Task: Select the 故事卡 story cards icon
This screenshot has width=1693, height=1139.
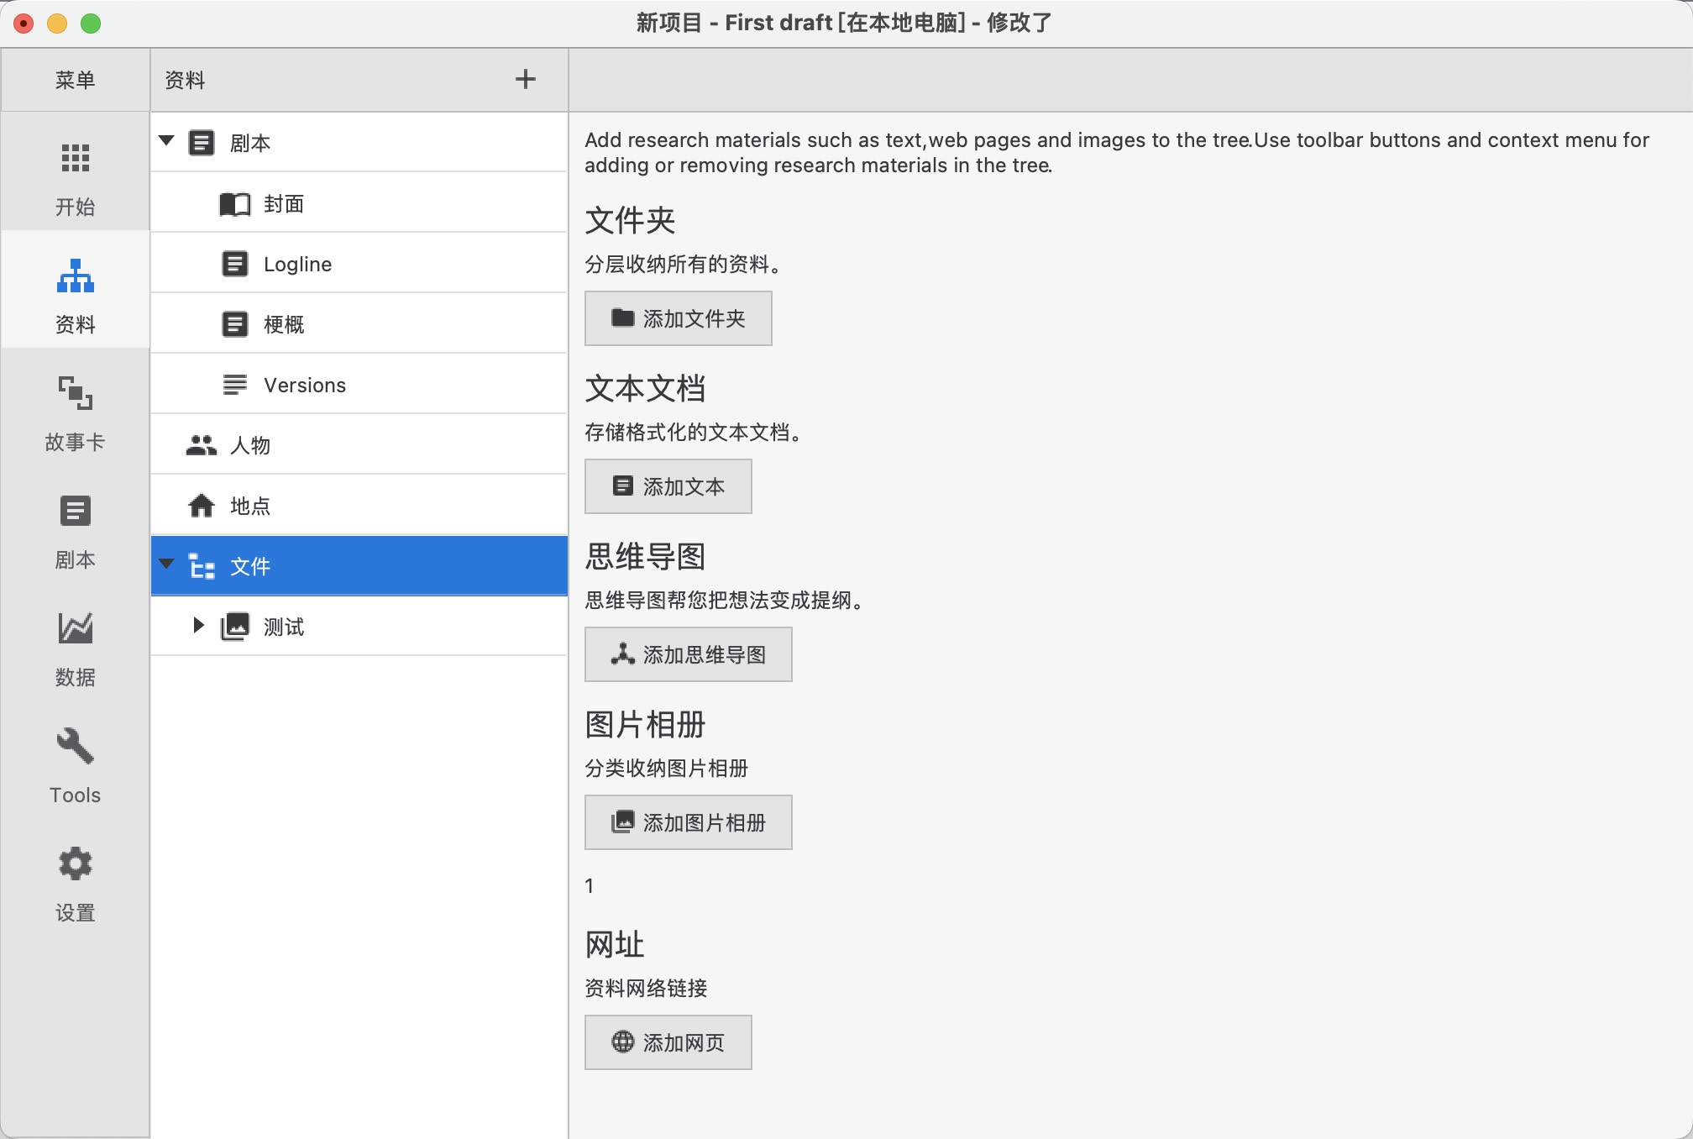Action: coord(75,393)
